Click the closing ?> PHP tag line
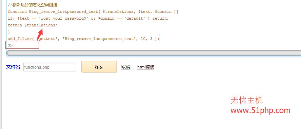The height and width of the screenshot is (129, 301). [10, 45]
